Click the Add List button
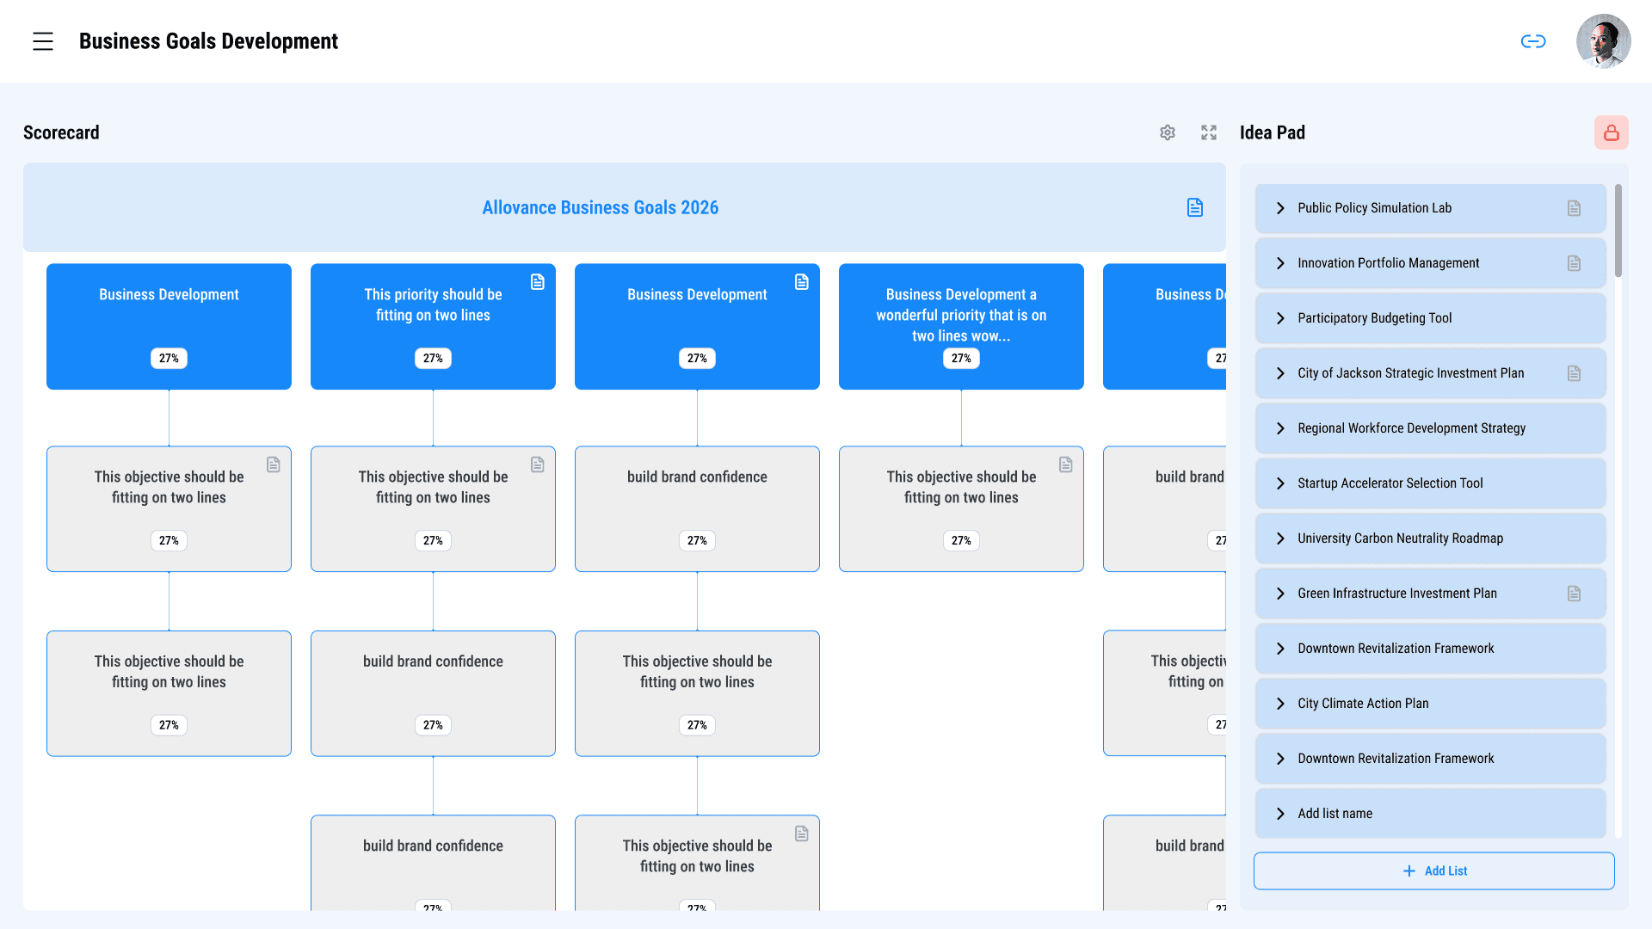1652x929 pixels. [x=1433, y=871]
